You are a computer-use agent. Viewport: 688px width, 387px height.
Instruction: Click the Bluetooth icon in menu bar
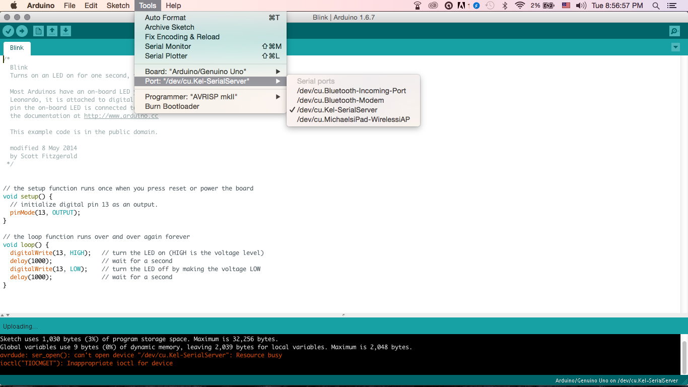tap(505, 6)
